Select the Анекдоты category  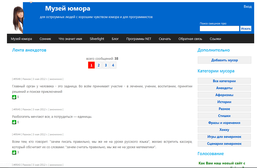point(224,88)
